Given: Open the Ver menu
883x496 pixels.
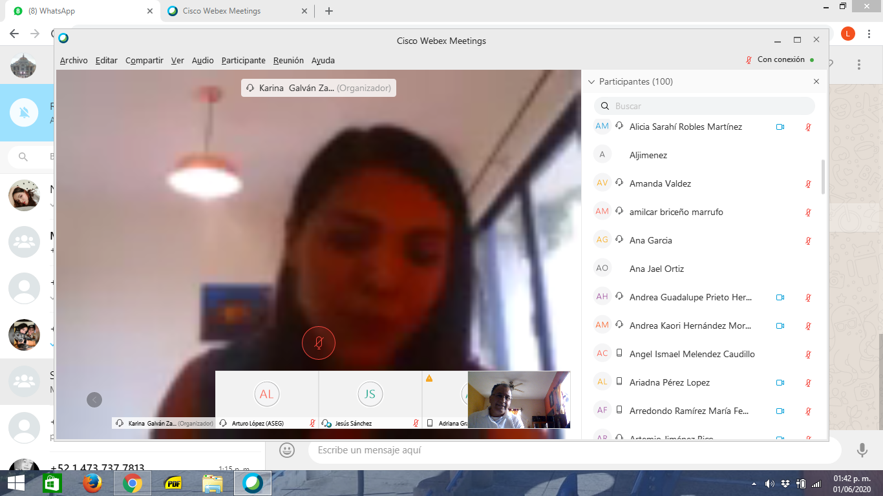Looking at the screenshot, I should point(178,60).
